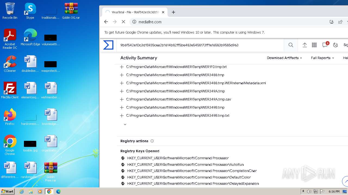Select Goblin Free.rar archive on desktop
The width and height of the screenshot is (348, 195).
click(x=51, y=172)
